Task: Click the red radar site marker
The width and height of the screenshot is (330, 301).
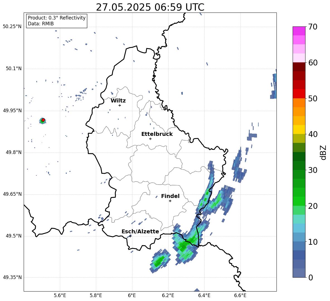Action: click(x=43, y=120)
